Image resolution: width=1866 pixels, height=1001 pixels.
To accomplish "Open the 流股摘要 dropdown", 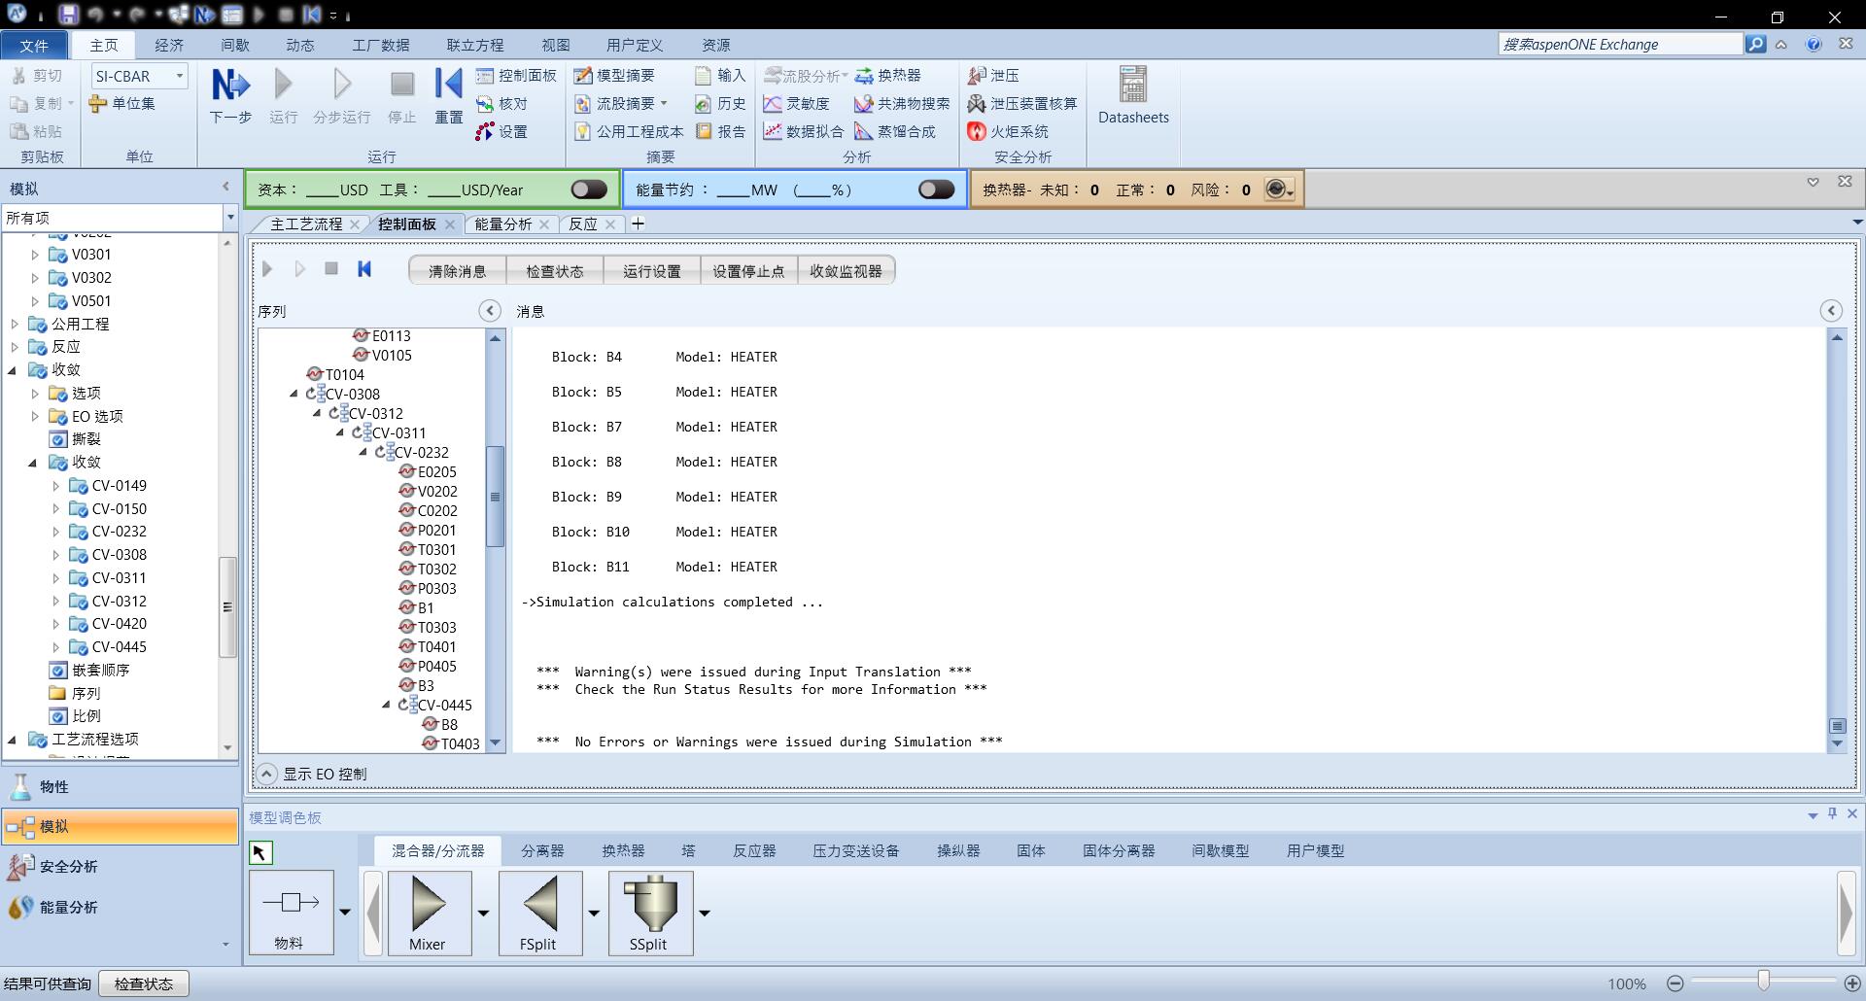I will coord(664,104).
